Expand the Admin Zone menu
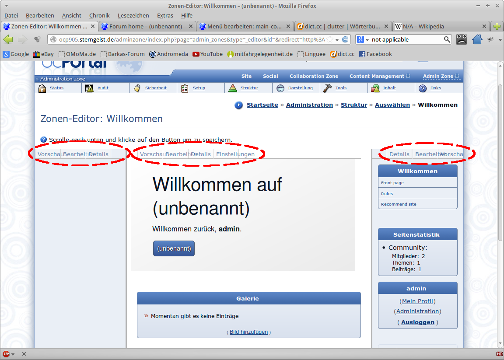The image size is (504, 360). tap(441, 76)
